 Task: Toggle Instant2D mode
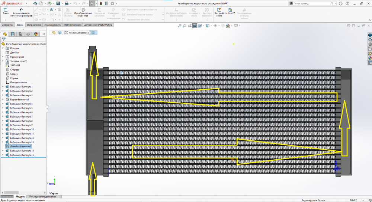click(230, 12)
